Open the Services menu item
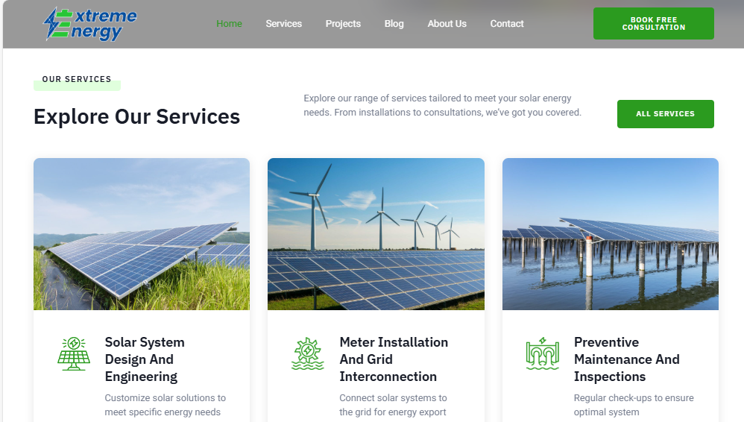744x422 pixels. pos(284,24)
